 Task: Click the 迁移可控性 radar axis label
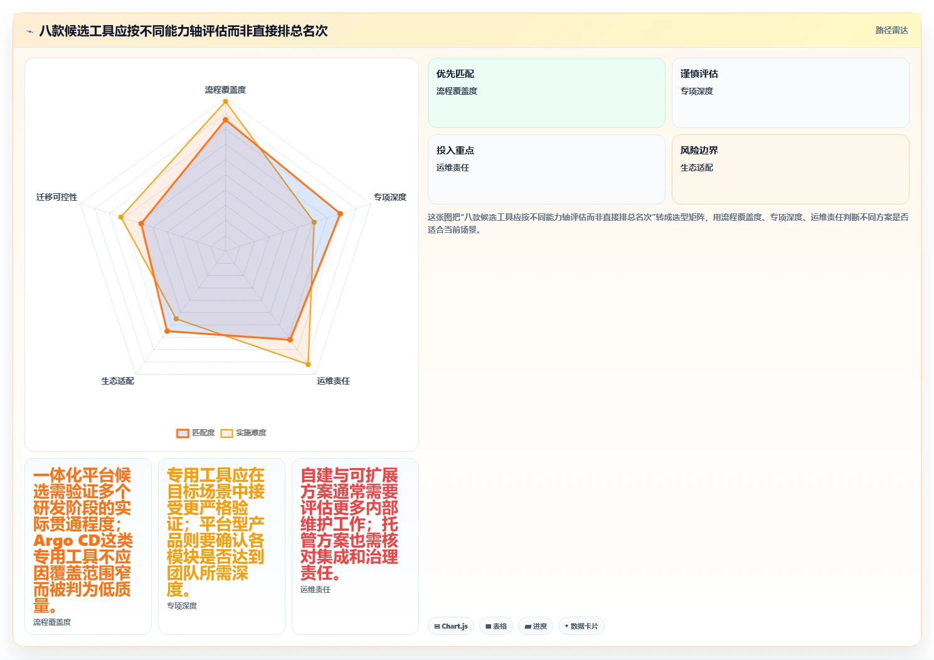coord(56,197)
